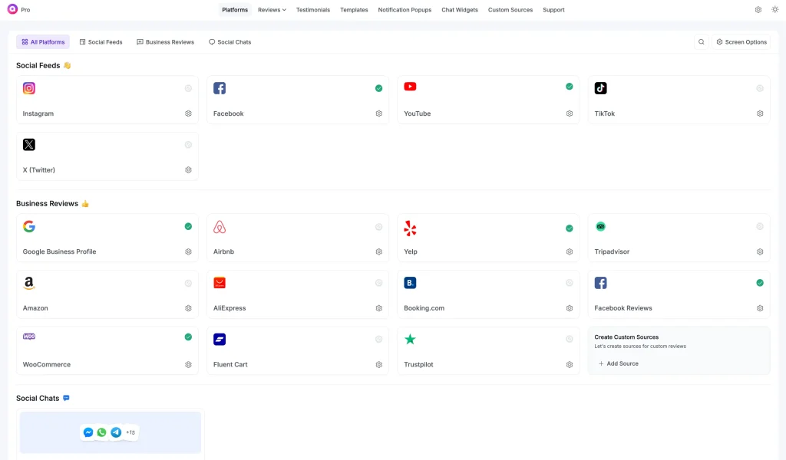
Task: Select the All Platforms tab
Action: tap(43, 42)
